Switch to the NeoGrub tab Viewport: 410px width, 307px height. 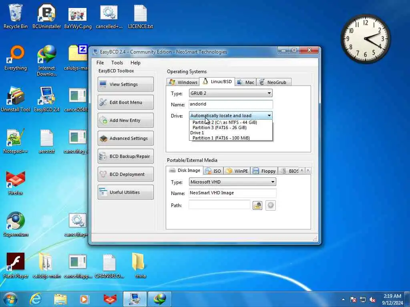pyautogui.click(x=273, y=82)
